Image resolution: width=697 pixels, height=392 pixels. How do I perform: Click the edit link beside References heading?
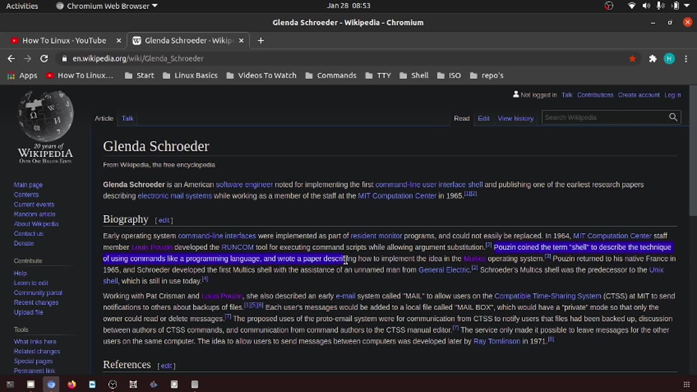click(166, 366)
